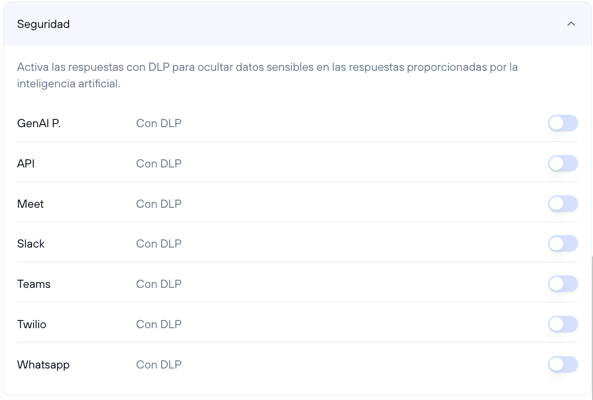Image resolution: width=593 pixels, height=400 pixels.
Task: Collapse the Seguridad section
Action: [571, 24]
